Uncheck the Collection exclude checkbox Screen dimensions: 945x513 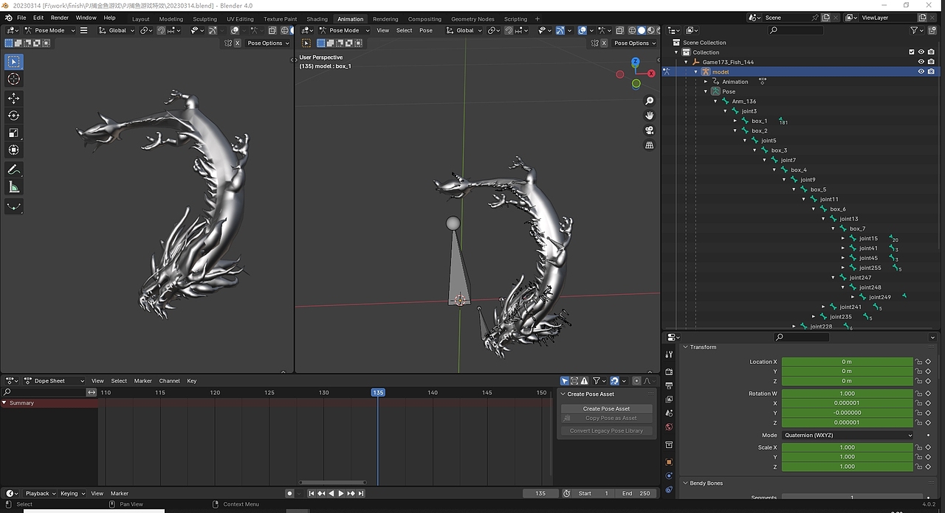[912, 52]
